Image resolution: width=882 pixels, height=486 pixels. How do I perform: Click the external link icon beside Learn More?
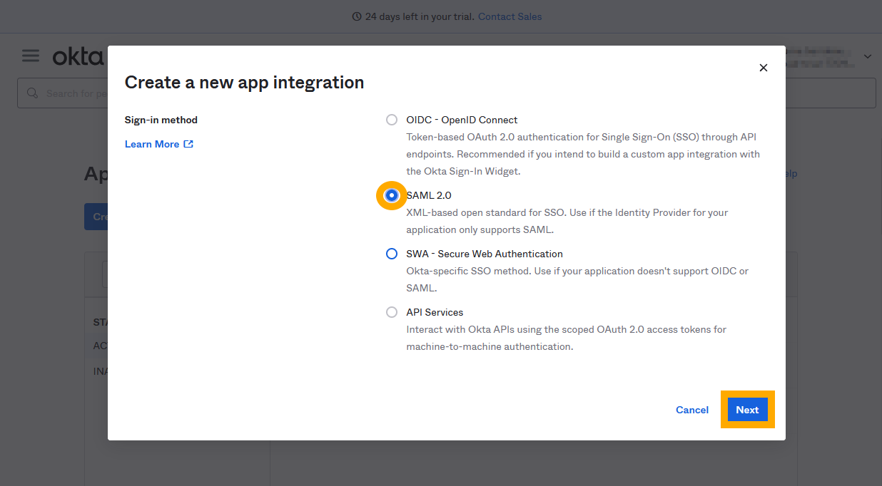coord(188,144)
